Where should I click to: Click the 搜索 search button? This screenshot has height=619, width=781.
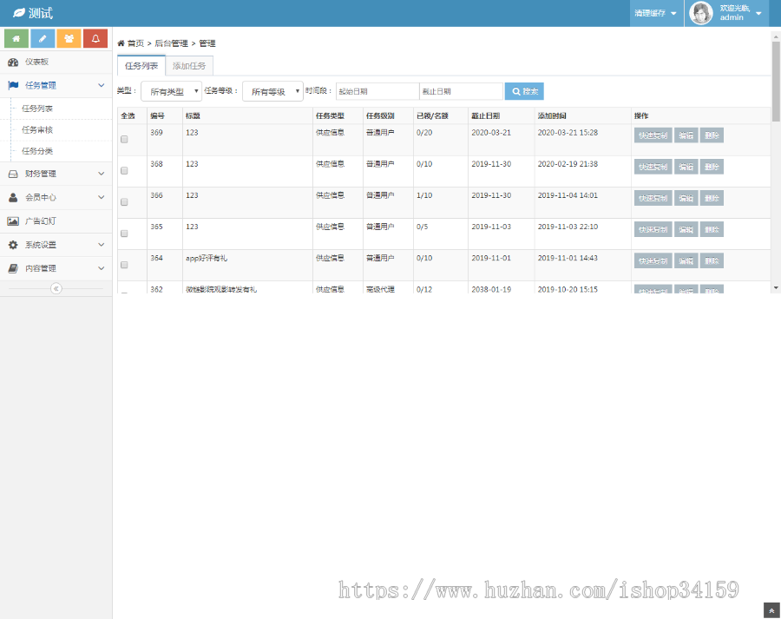tap(524, 91)
